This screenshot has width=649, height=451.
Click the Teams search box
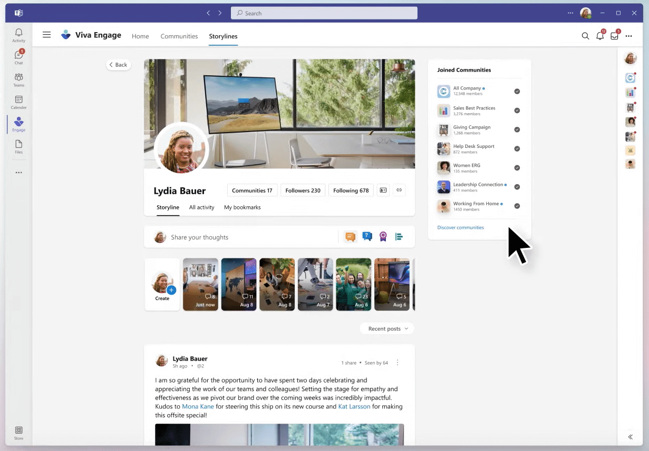click(324, 13)
